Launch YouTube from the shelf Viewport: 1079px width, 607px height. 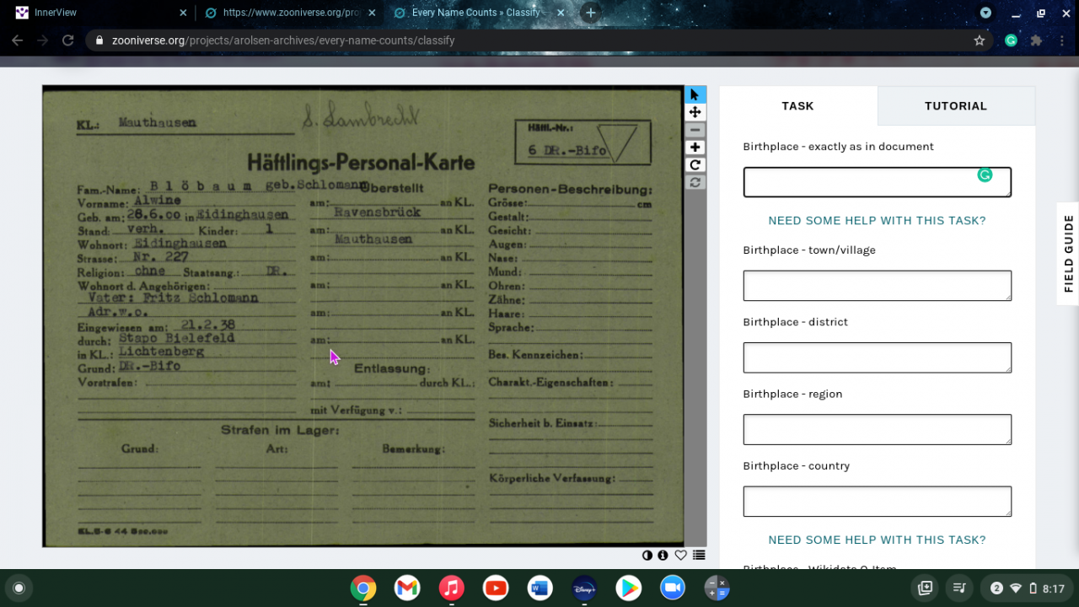[496, 588]
